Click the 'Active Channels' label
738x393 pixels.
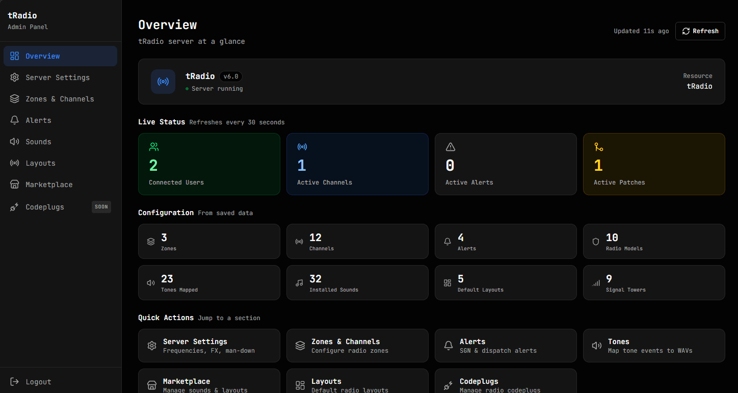(325, 182)
